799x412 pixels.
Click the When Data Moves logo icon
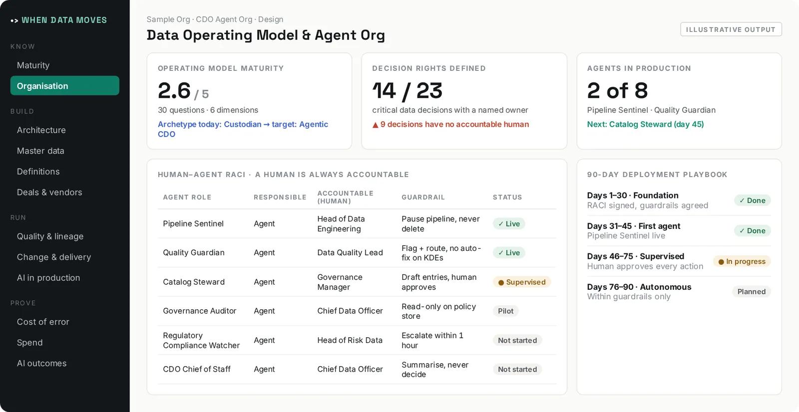[14, 20]
